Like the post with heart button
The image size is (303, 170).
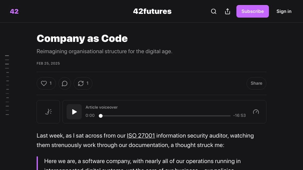46,83
